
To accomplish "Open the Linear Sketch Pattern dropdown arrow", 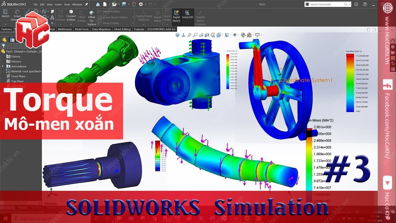I will coord(132,17).
